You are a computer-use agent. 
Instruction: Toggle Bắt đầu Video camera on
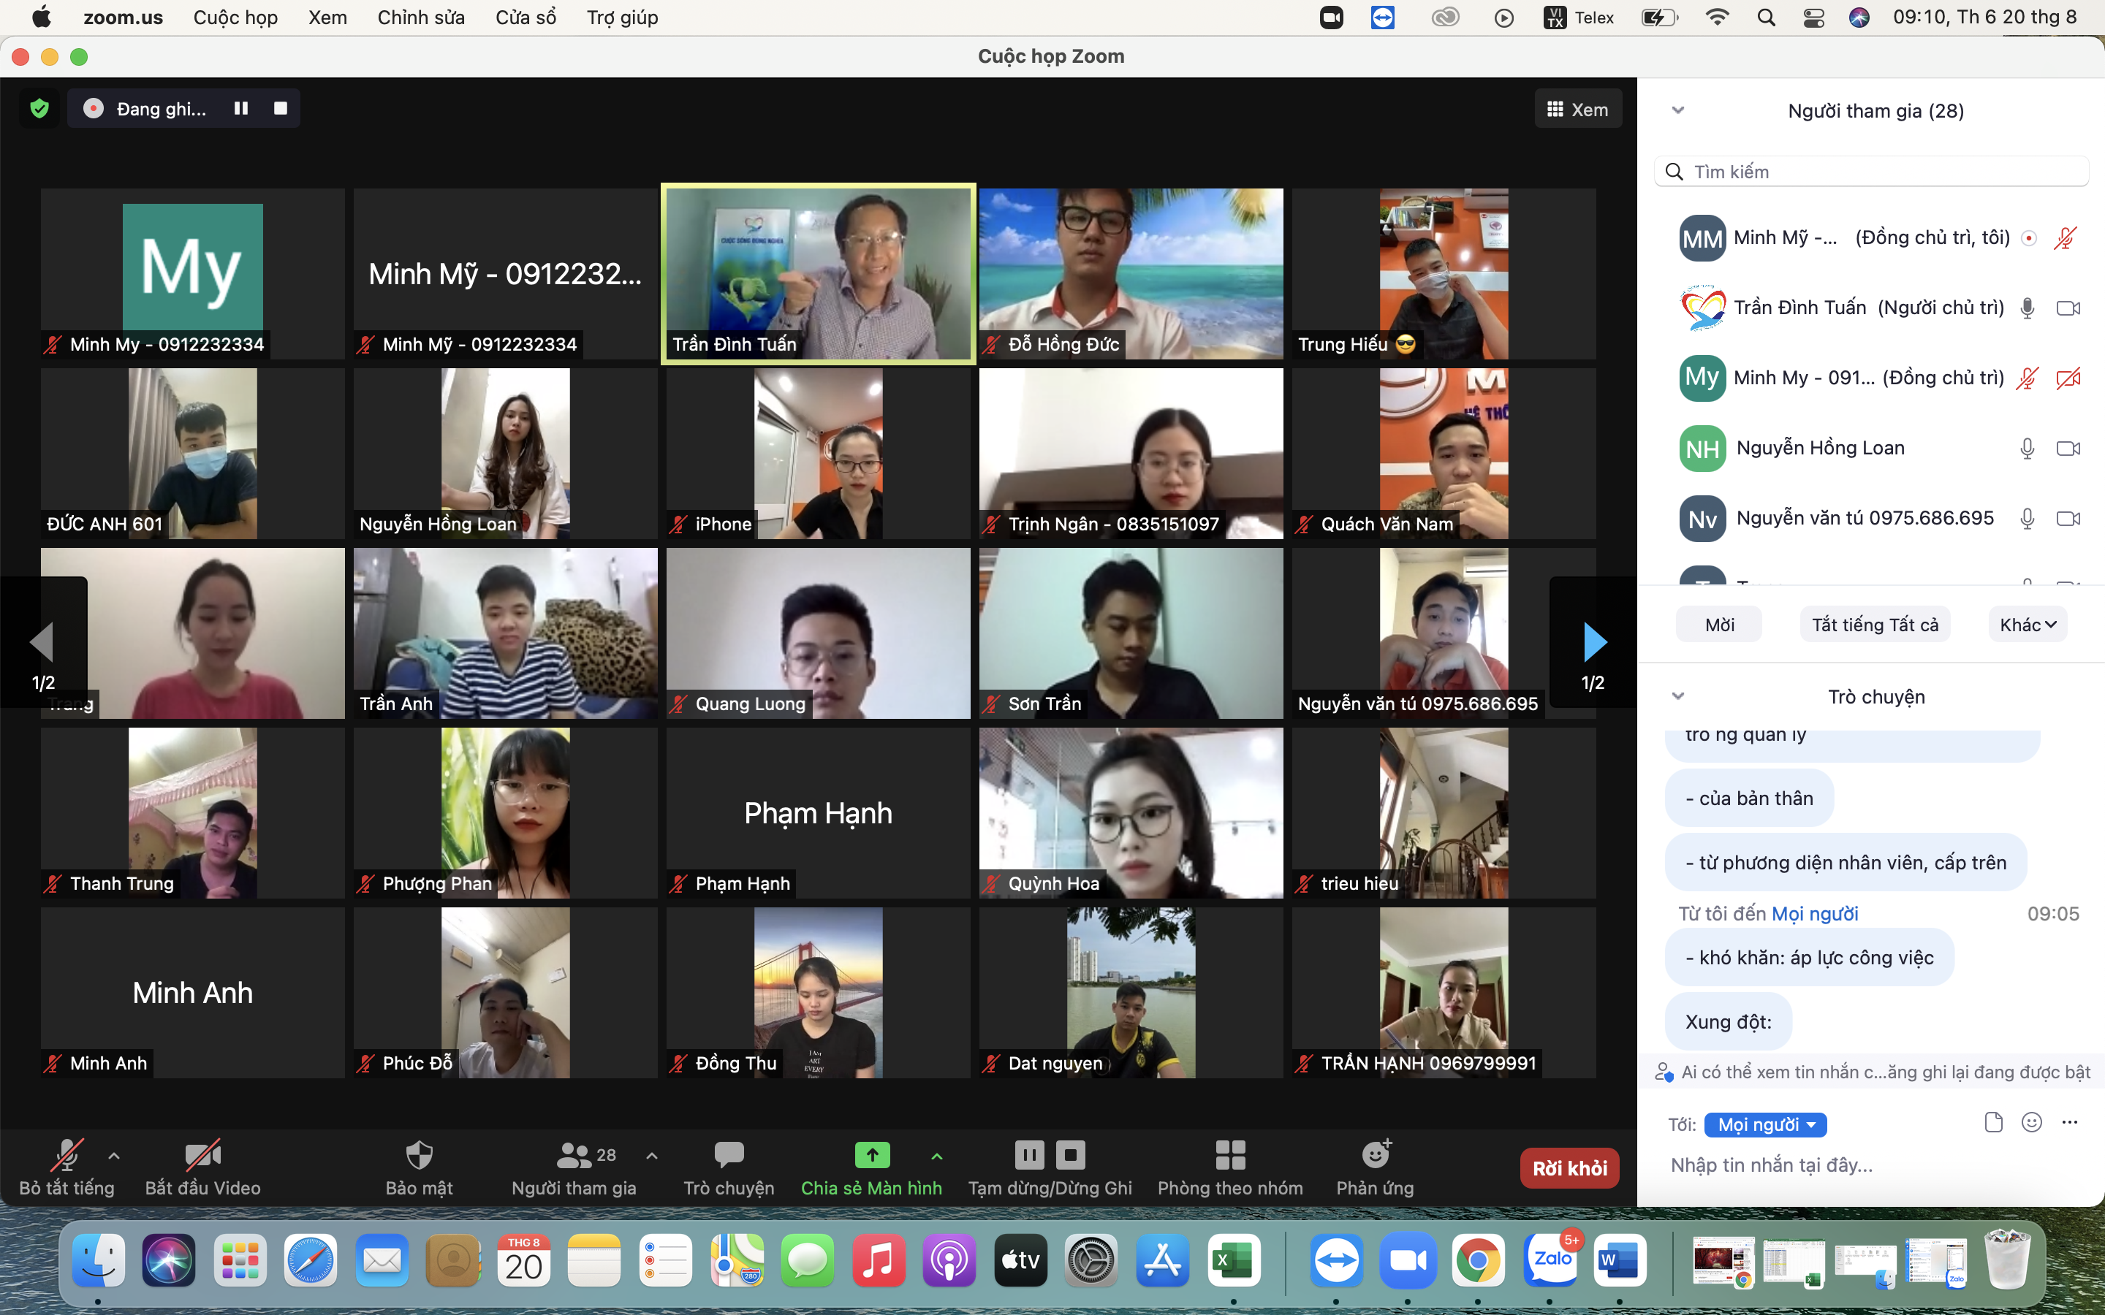tap(202, 1155)
